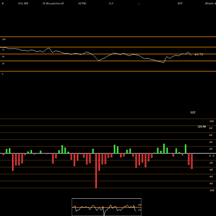
Task: Click the 'SI MunafaSutraR' header text
Action: 53,3
